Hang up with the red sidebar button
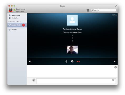 pyautogui.click(x=24, y=25)
